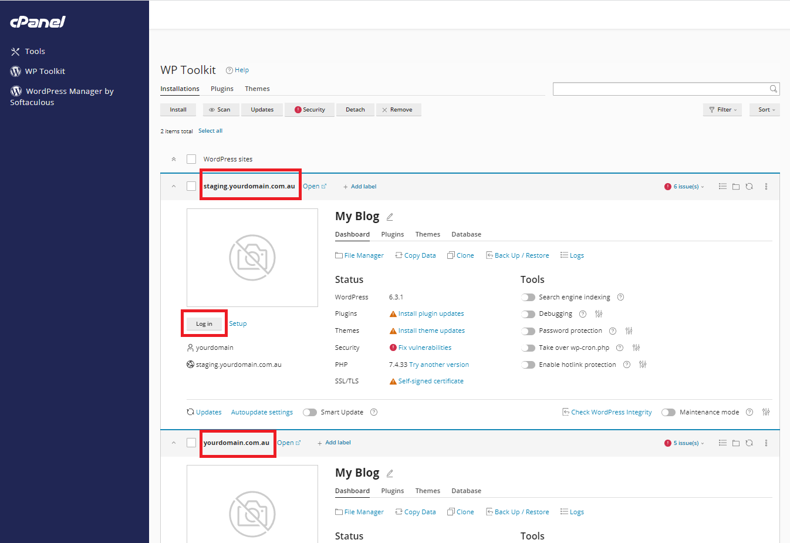
Task: Click the Install button
Action: pos(178,110)
